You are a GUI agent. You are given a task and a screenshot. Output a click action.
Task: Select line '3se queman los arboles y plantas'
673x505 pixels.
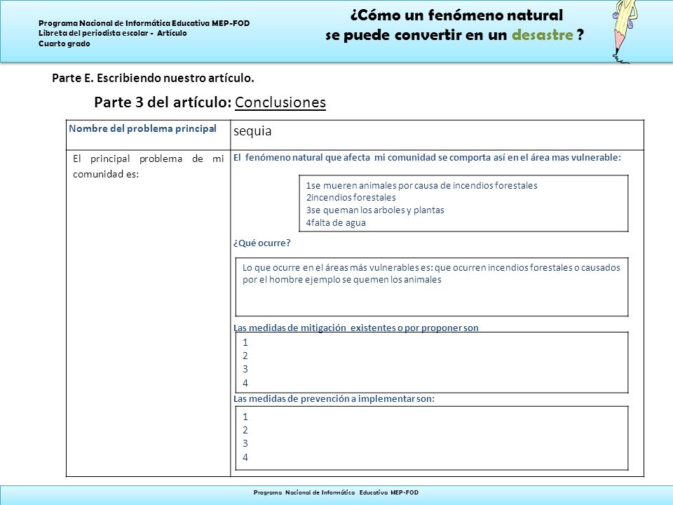(x=374, y=210)
